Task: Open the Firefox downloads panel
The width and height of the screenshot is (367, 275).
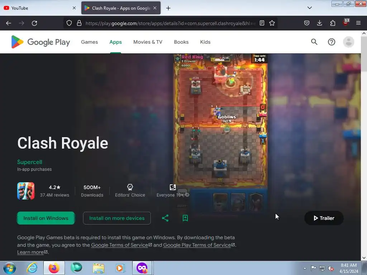Action: (x=319, y=23)
